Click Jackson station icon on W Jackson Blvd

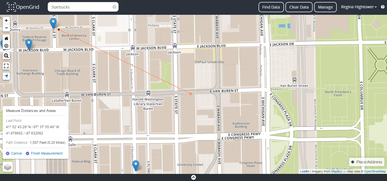132,48
